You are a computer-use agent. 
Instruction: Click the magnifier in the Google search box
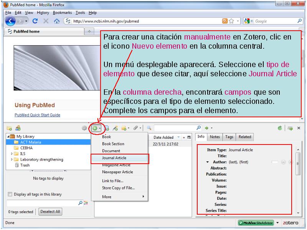pos(300,21)
